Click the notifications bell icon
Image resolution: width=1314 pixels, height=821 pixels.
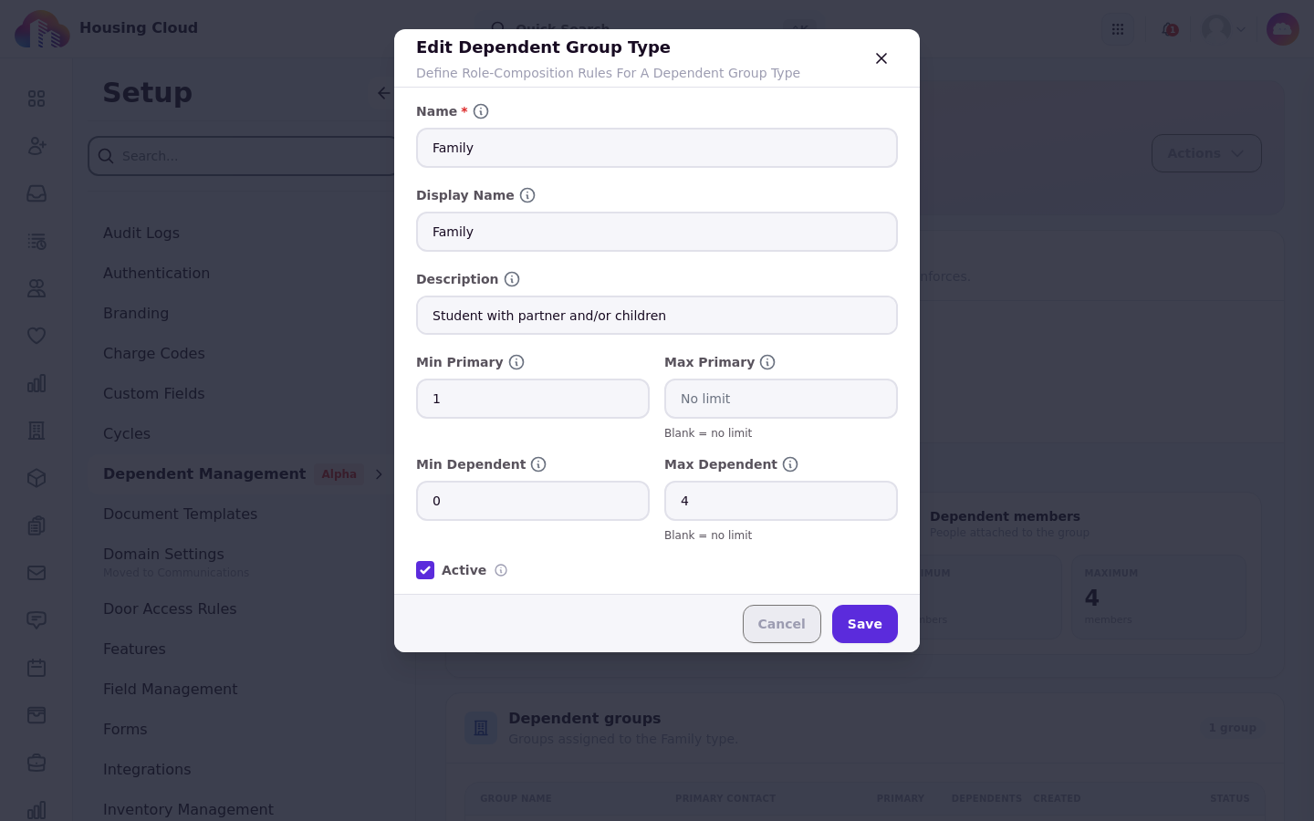click(1169, 29)
